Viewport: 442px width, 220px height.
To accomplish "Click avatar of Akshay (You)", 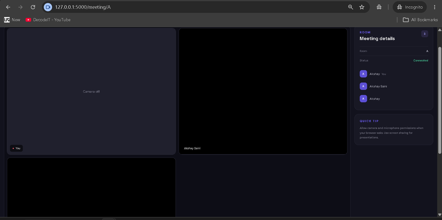I will tap(363, 74).
